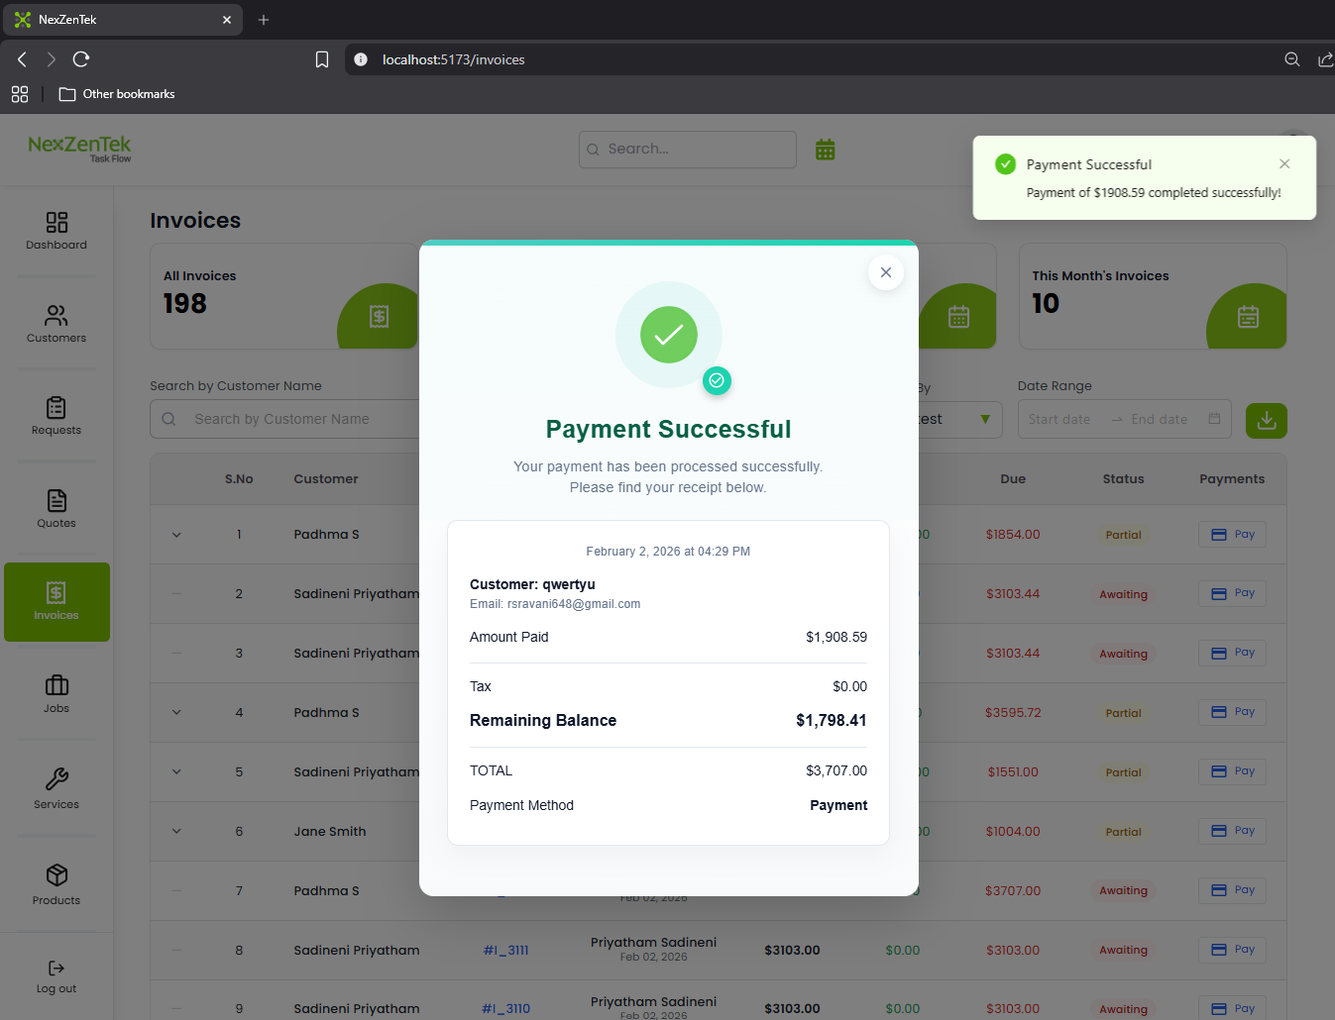Screen dimensions: 1335x1020
Task: Go to Dashboard in the sidebar
Action: tap(56, 230)
